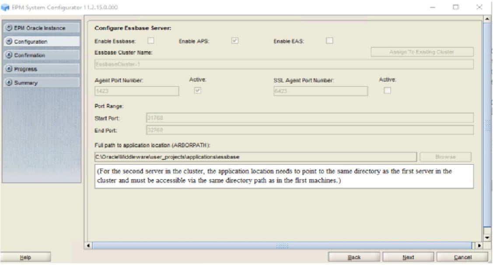Click Assign To Existing Cluster button
The height and width of the screenshot is (265, 493).
tap(422, 52)
